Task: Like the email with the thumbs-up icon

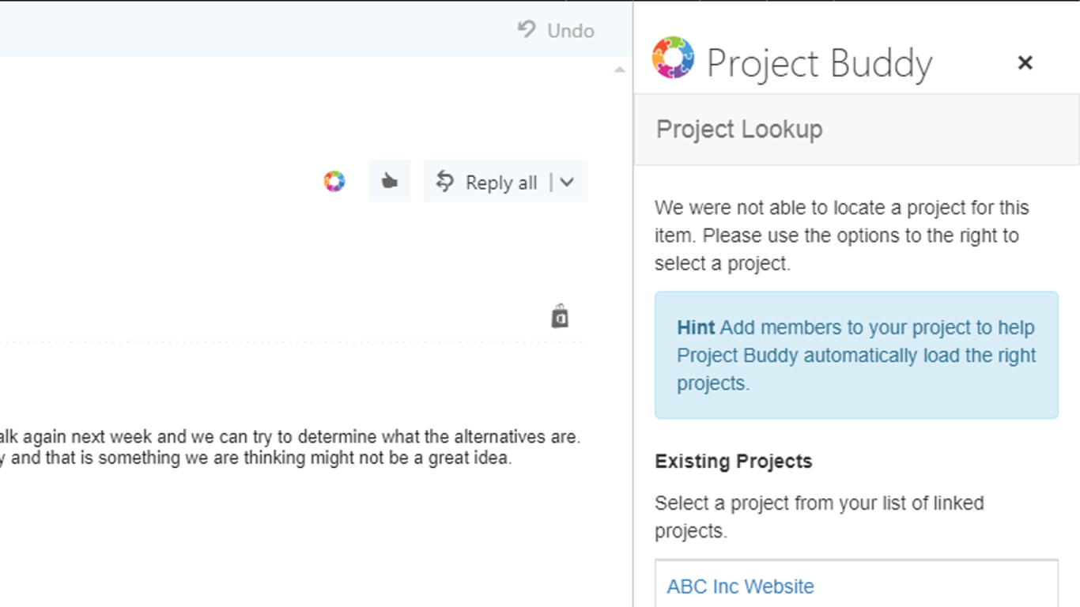Action: [389, 180]
